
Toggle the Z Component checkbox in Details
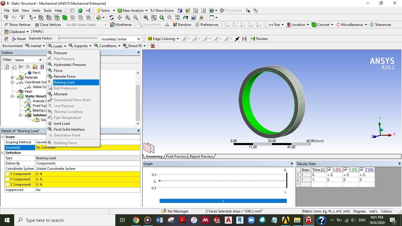click(7, 185)
